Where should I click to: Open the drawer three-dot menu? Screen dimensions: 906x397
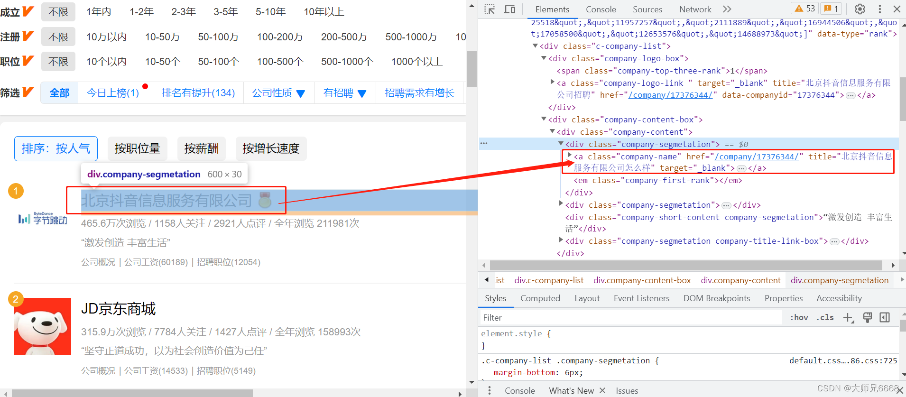(490, 390)
